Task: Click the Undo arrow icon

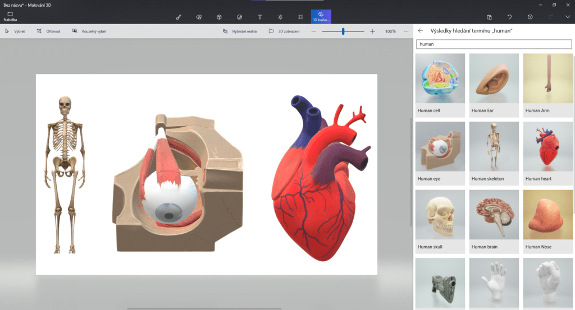Action: pyautogui.click(x=509, y=17)
